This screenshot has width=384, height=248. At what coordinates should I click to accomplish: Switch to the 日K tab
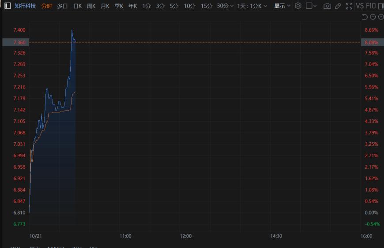tap(77, 6)
